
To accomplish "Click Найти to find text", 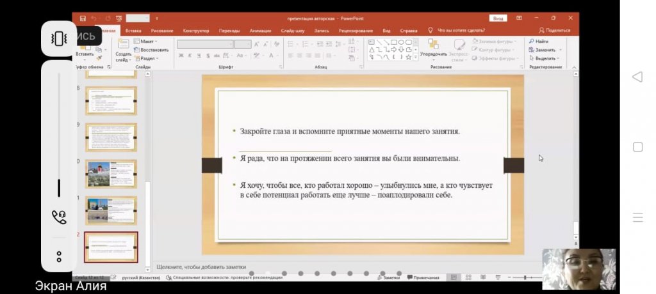I will pos(539,42).
